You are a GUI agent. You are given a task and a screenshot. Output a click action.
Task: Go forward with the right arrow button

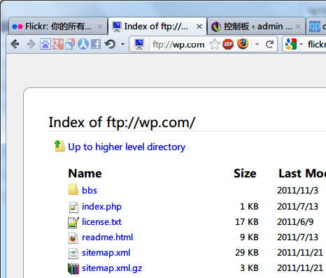[x=31, y=44]
